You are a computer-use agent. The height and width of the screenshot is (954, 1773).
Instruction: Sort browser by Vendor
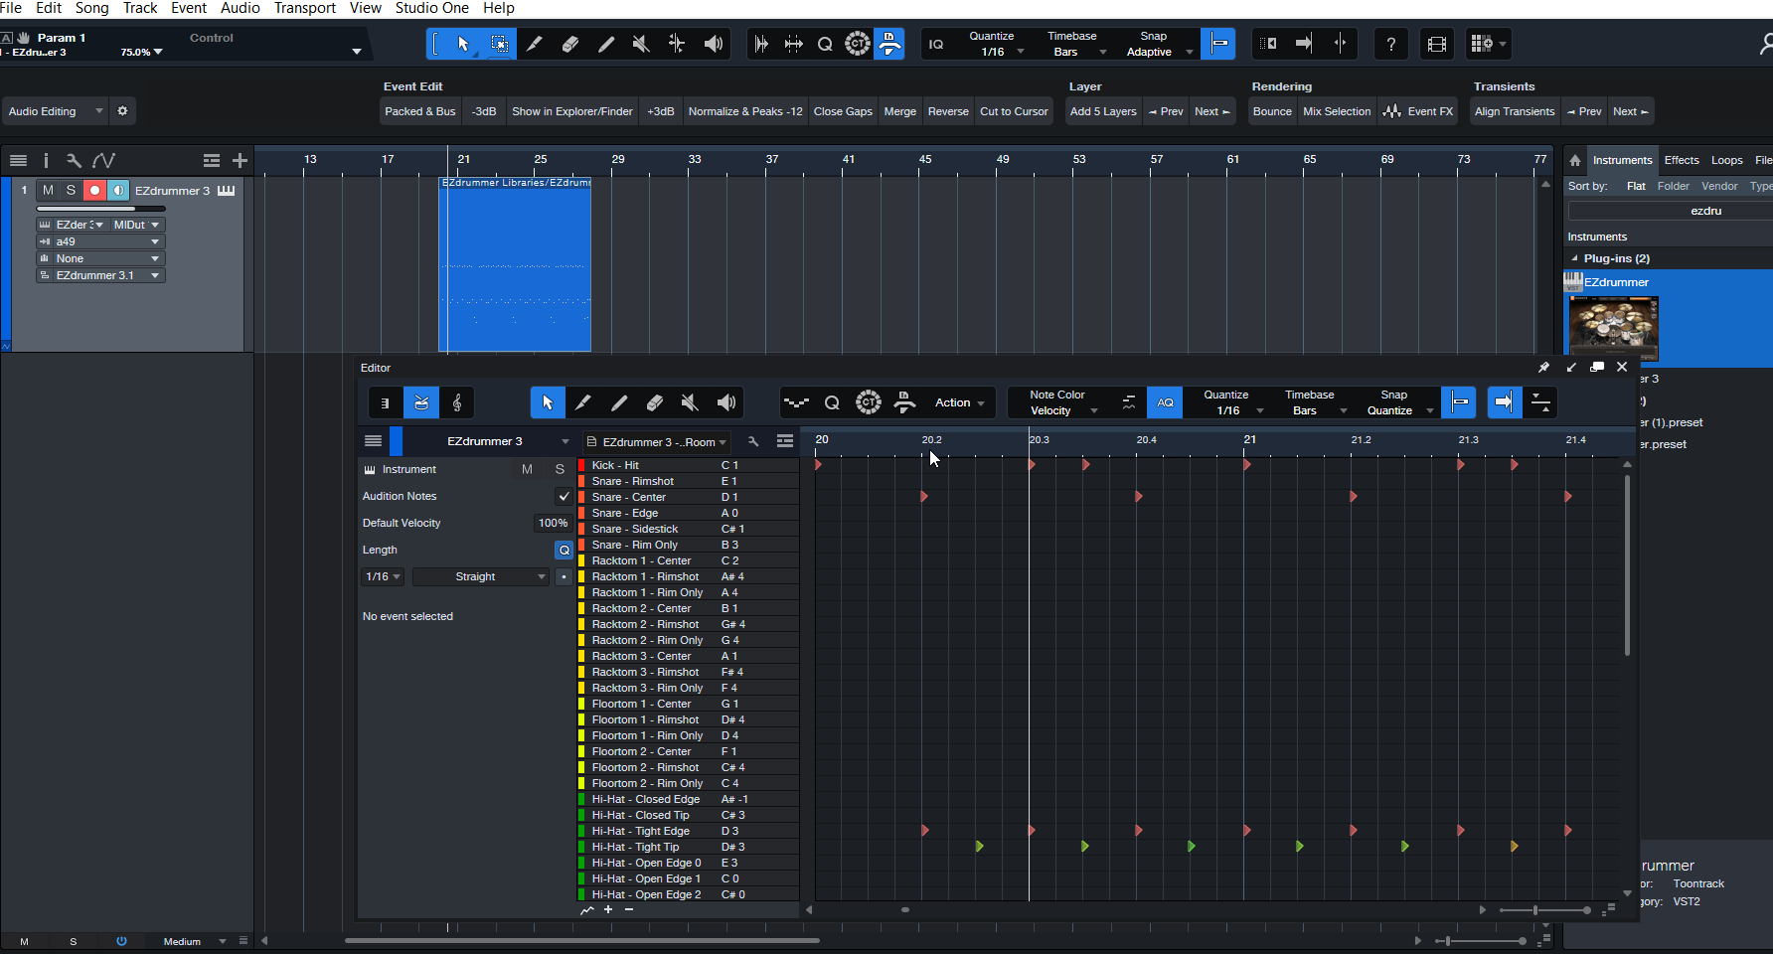(1719, 186)
